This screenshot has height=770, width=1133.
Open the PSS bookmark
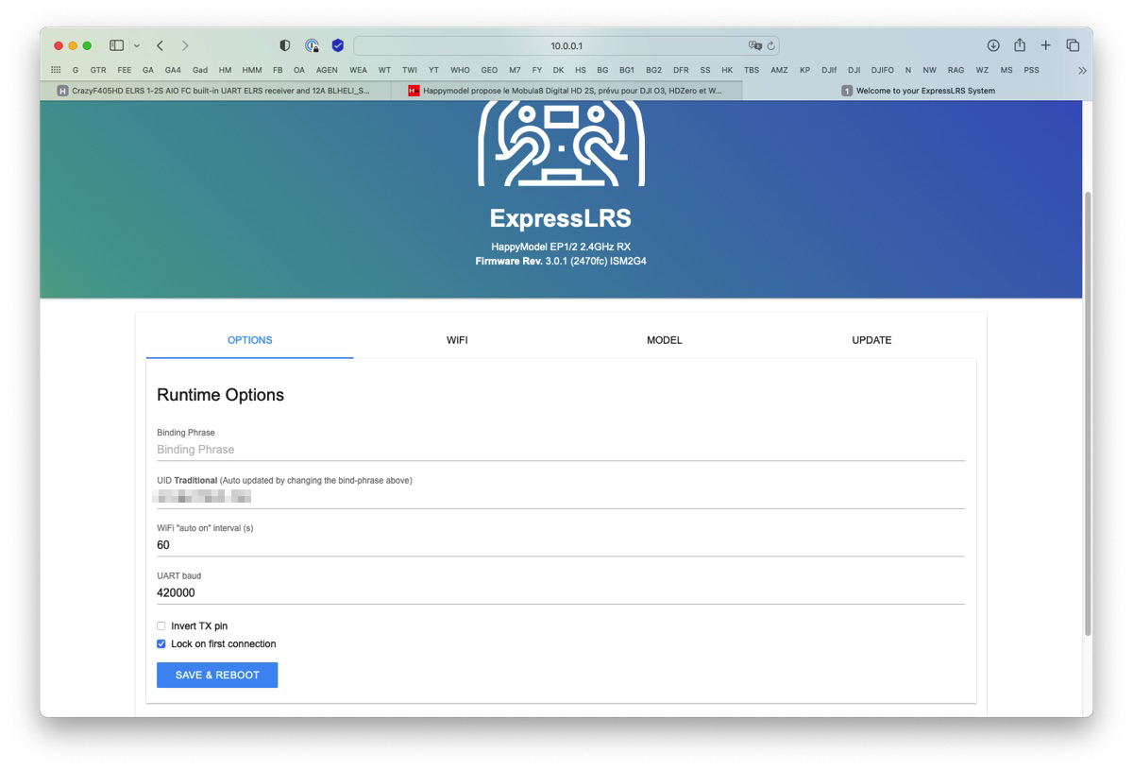1031,70
